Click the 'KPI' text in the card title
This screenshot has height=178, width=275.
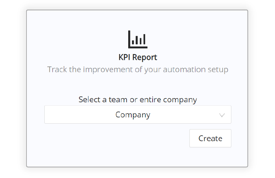124,57
